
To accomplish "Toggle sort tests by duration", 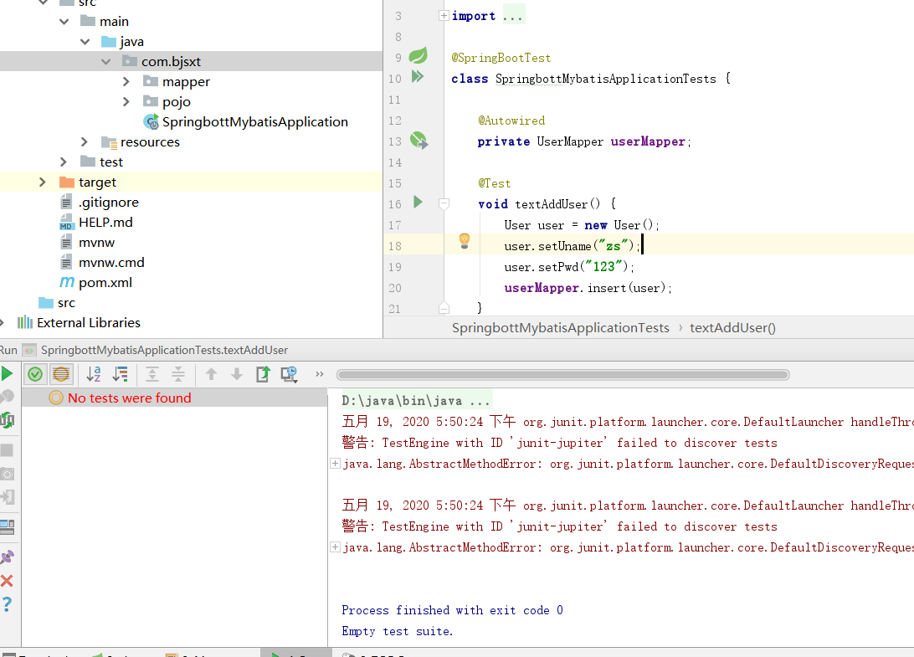I will [x=120, y=374].
